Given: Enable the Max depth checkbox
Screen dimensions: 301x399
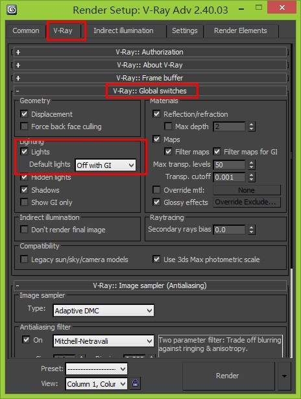Looking at the screenshot, I should pyautogui.click(x=168, y=127).
